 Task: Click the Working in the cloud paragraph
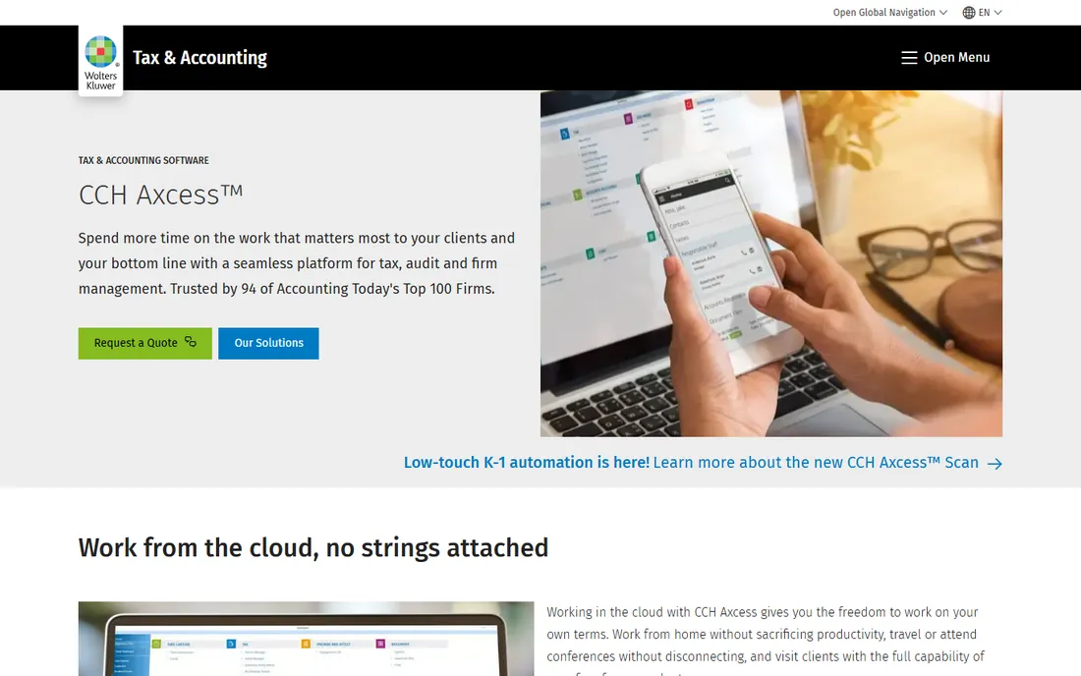[x=766, y=641]
